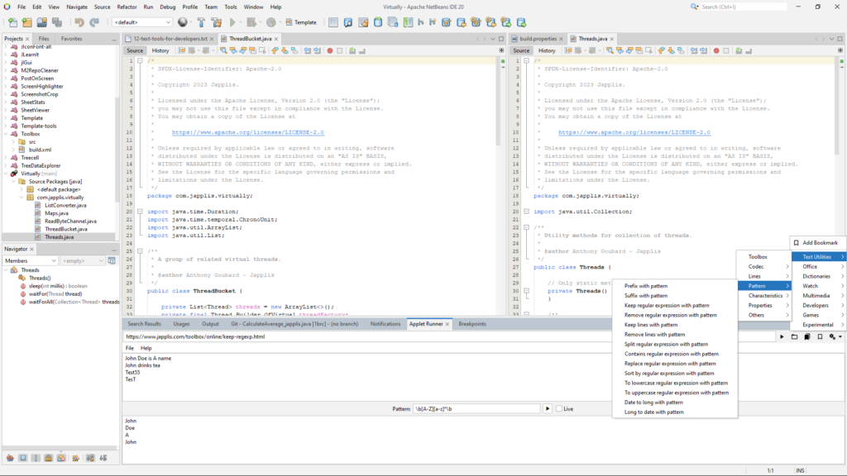
Task: Click the Profile Project icon
Action: [x=271, y=22]
